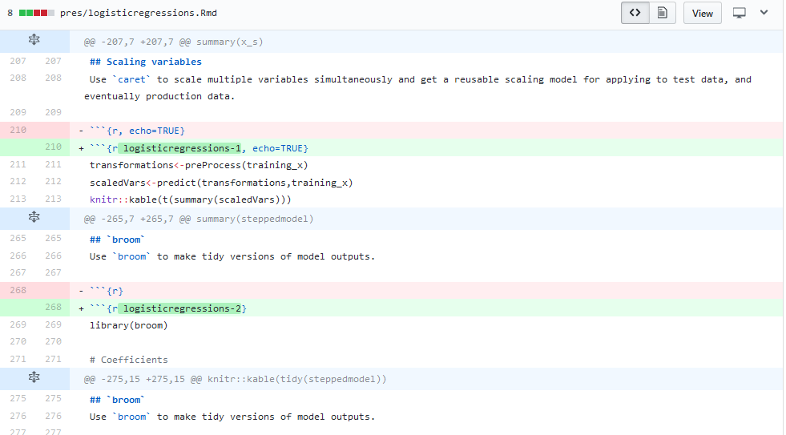Click the library(broom) line

click(128, 326)
